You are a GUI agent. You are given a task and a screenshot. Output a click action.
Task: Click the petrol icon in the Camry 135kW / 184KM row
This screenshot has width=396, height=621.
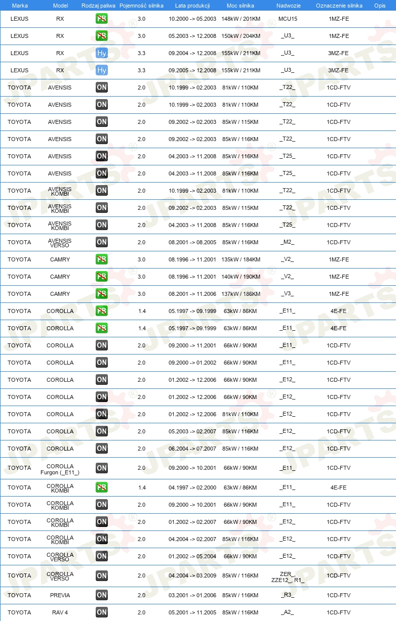pyautogui.click(x=102, y=259)
